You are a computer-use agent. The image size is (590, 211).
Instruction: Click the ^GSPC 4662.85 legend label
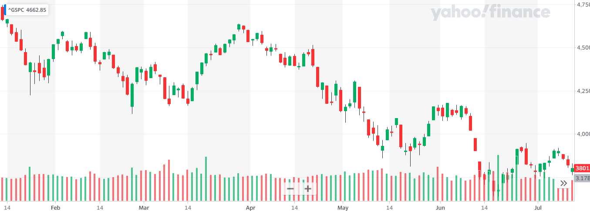(27, 10)
